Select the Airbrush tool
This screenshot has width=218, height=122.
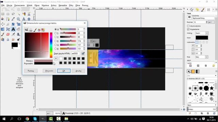[13, 34]
